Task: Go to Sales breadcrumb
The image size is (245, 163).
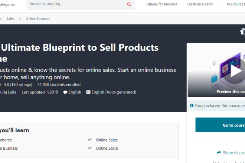Action: click(10, 19)
